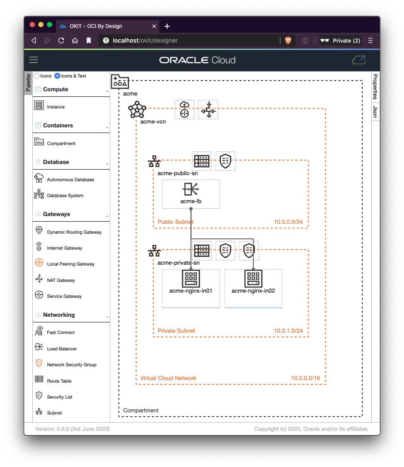Toggle the hamburger menu open
404x467 pixels.
tap(33, 60)
